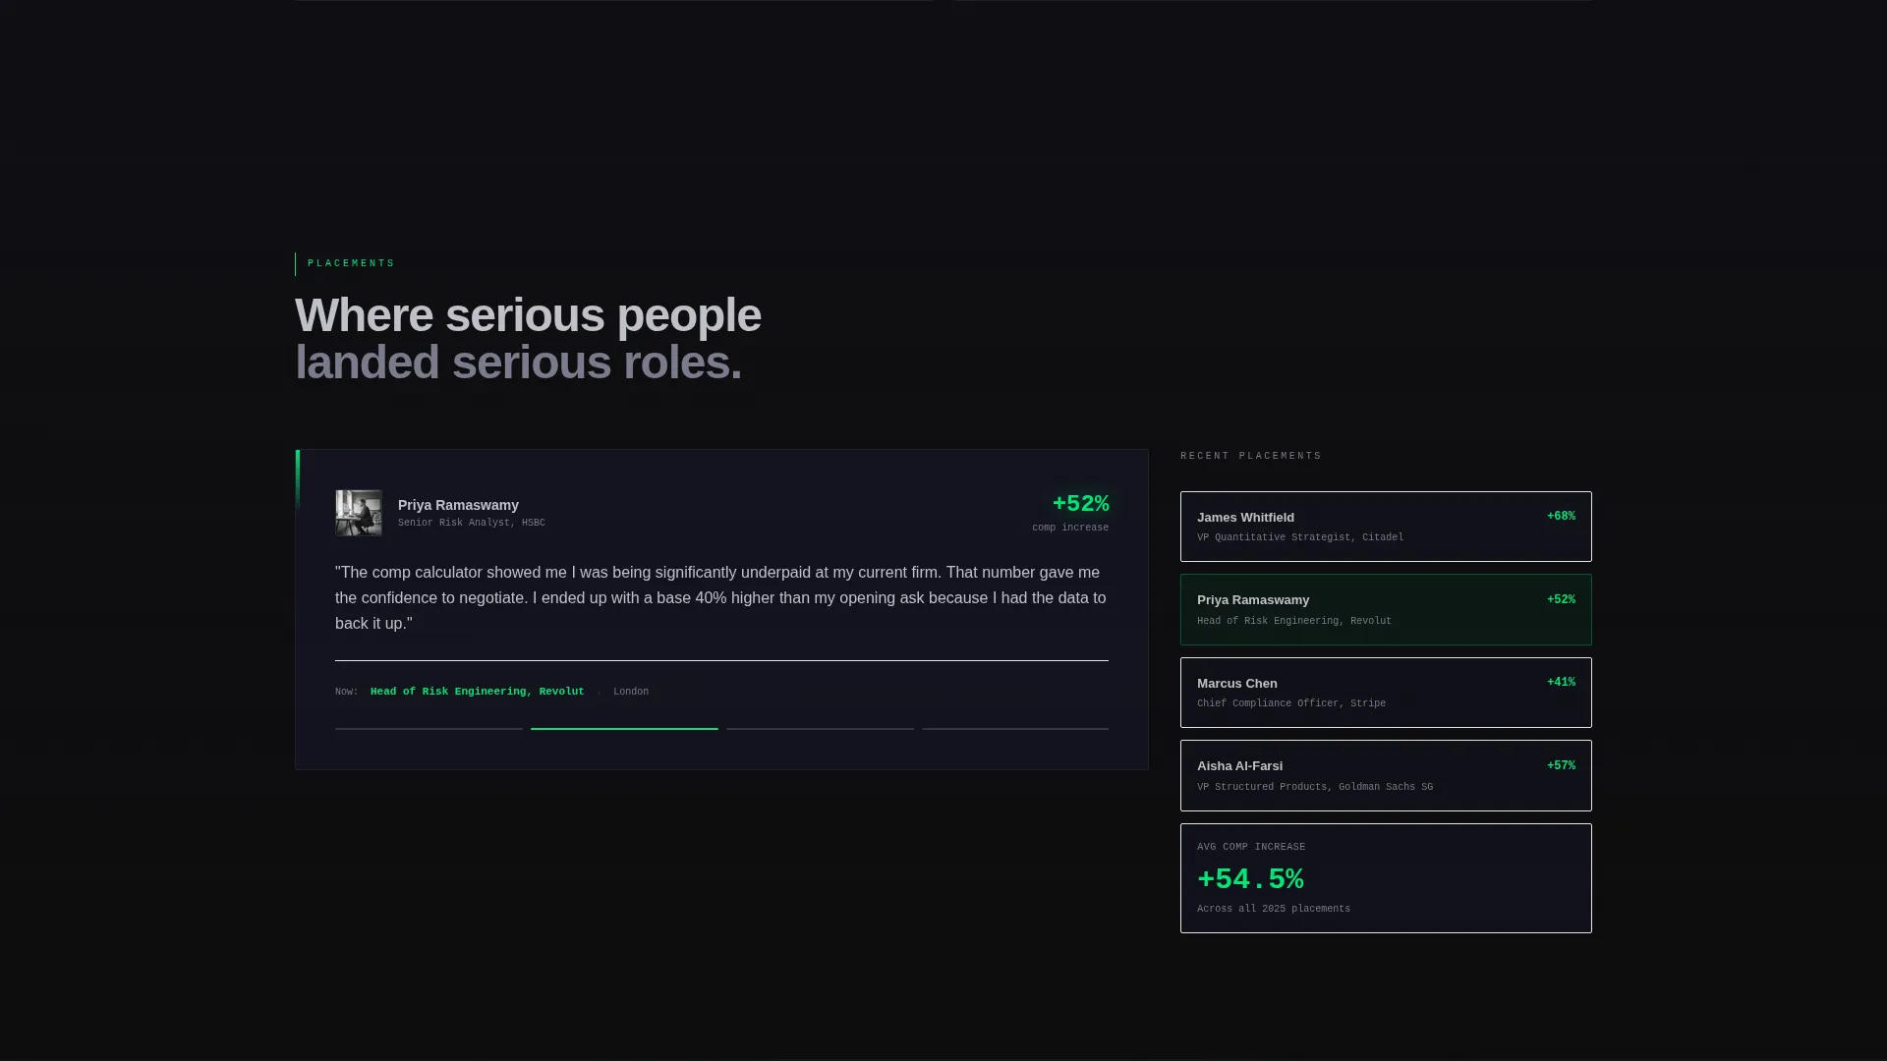Image resolution: width=1887 pixels, height=1061 pixels.
Task: Click 'Chief Compliance Officer, Stripe' text
Action: click(1291, 703)
